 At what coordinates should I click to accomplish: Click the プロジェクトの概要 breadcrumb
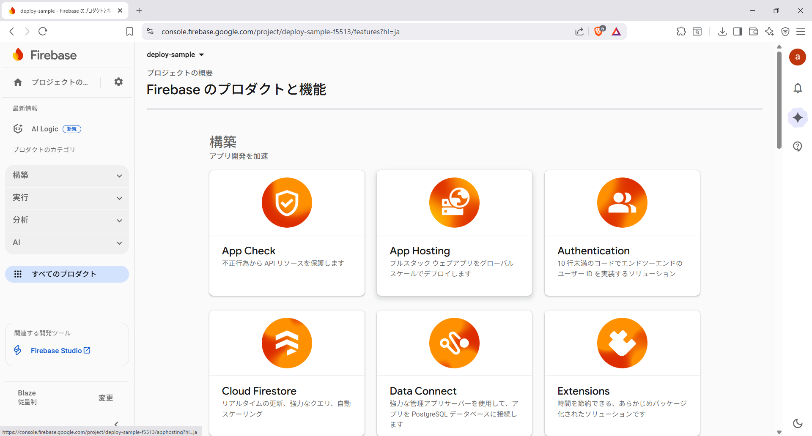tap(180, 73)
